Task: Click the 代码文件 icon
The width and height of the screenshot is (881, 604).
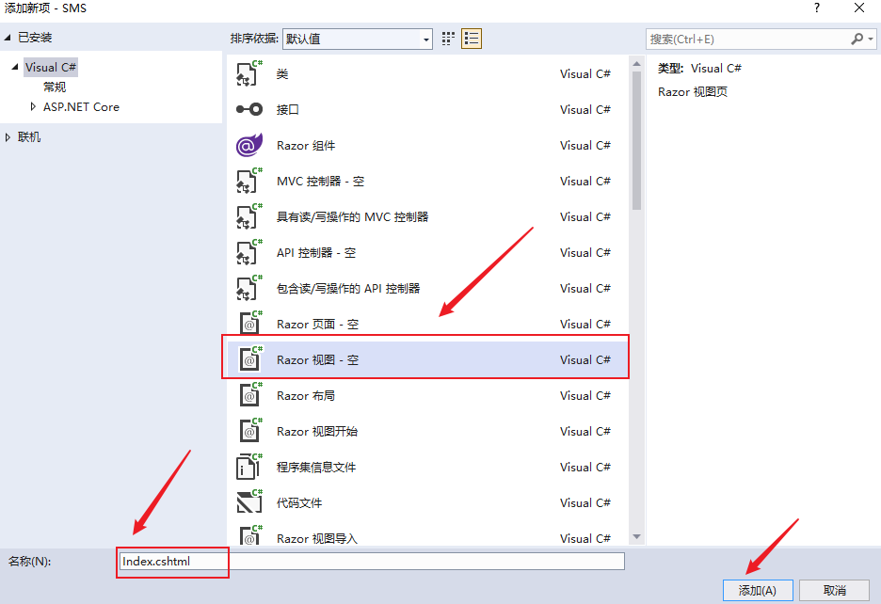Action: [x=249, y=503]
